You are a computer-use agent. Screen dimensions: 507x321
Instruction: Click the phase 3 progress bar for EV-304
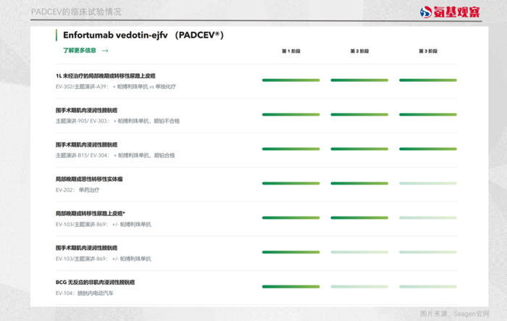(428, 149)
